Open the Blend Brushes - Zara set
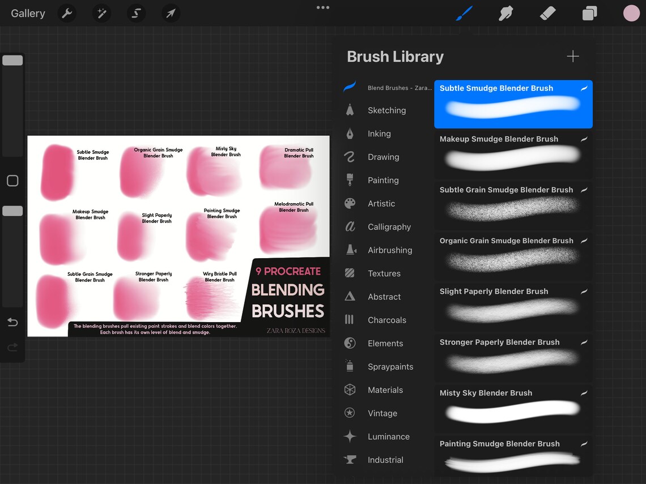Viewport: 646px width, 484px height. (387, 88)
